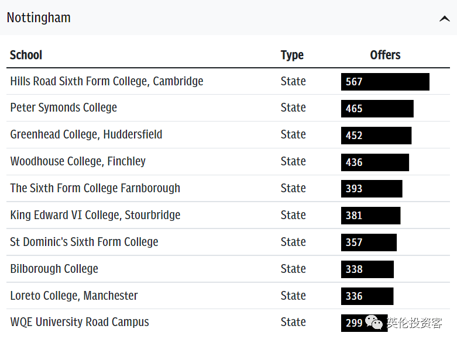457x343 pixels.
Task: Open St Dominic's Sixth Form College
Action: [x=84, y=242]
